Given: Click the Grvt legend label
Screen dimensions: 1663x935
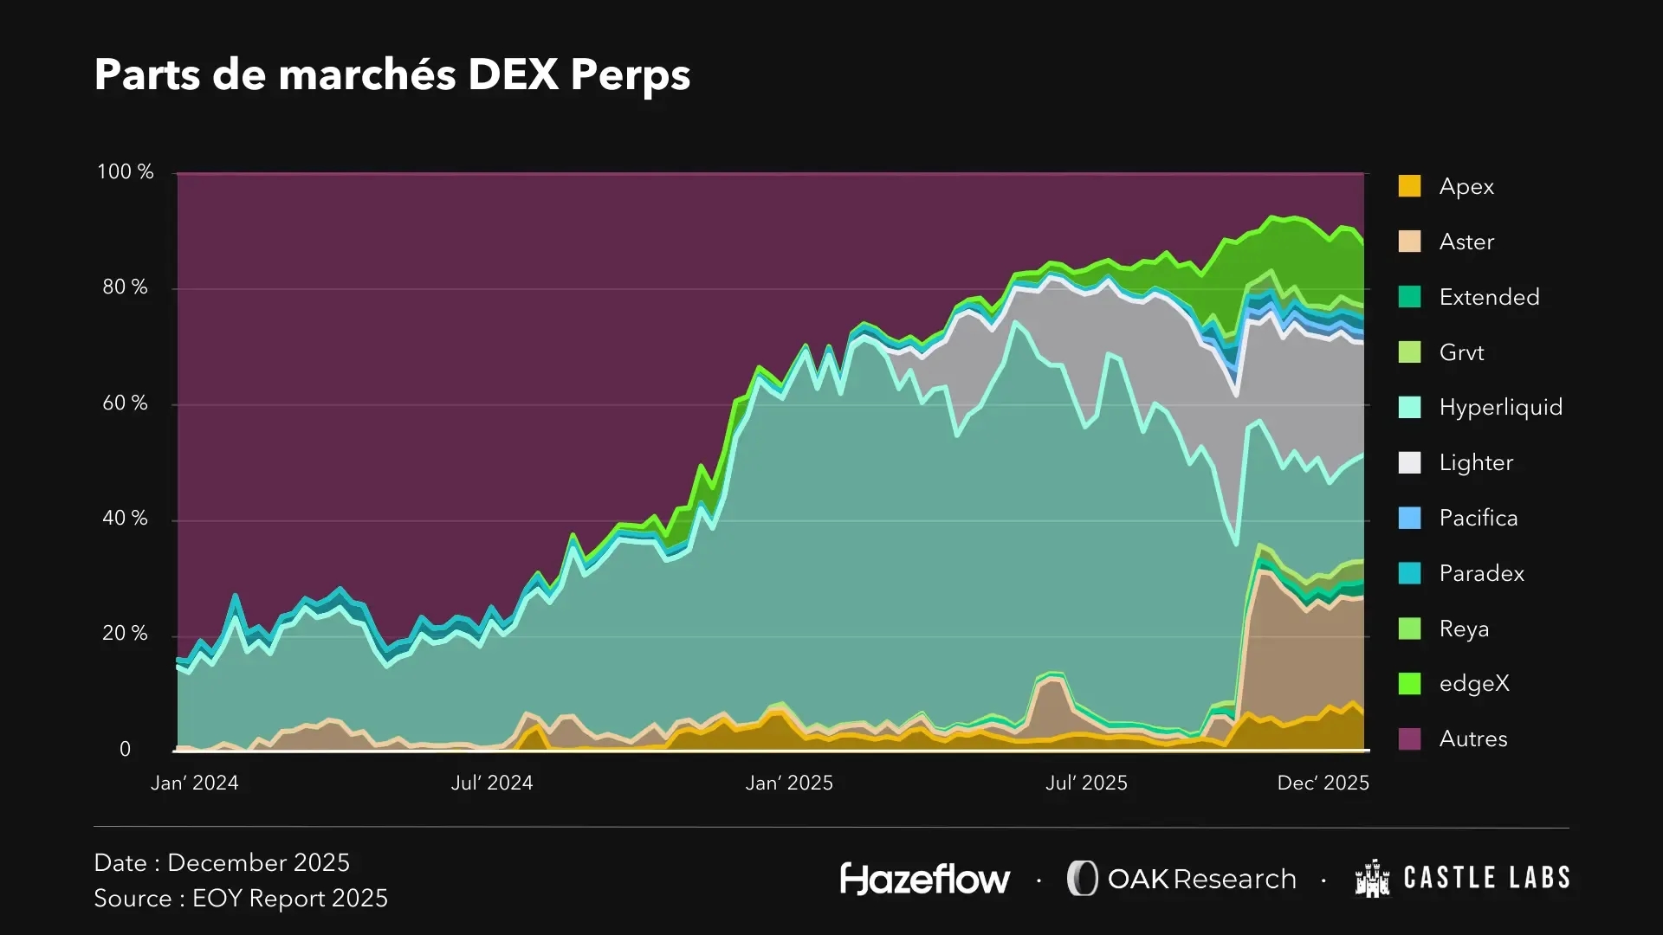Looking at the screenshot, I should pyautogui.click(x=1461, y=352).
